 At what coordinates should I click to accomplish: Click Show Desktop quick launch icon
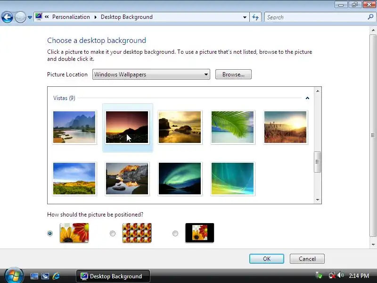click(34, 276)
